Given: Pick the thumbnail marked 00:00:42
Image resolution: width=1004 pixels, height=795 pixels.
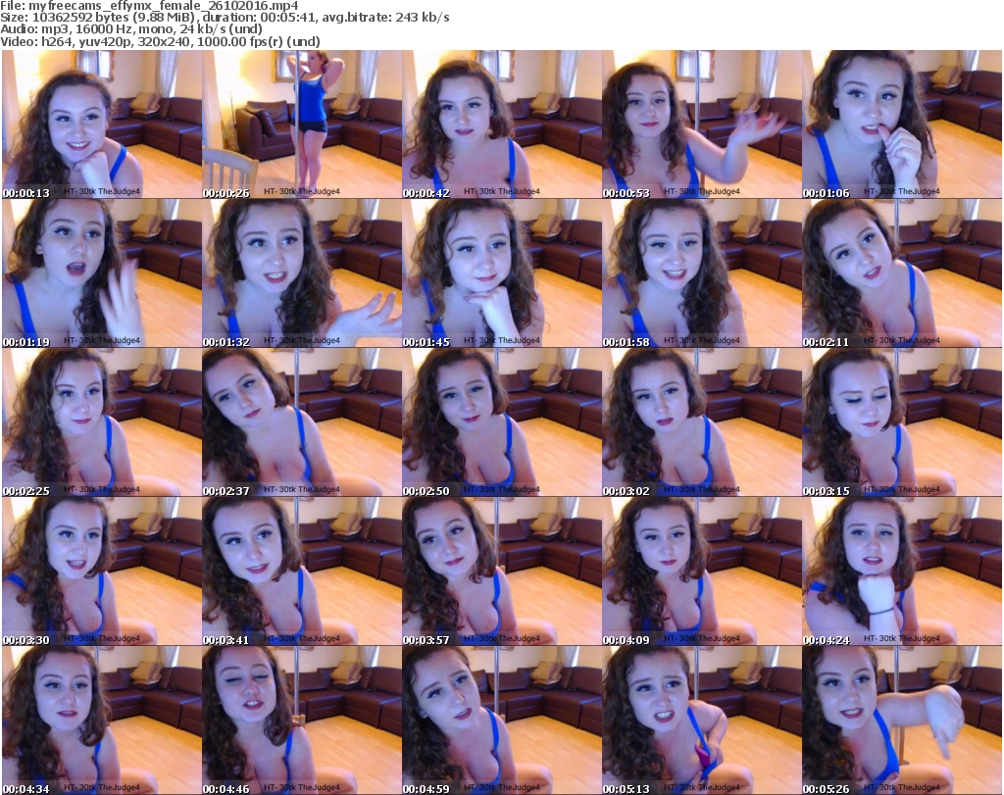Looking at the screenshot, I should click(x=502, y=124).
